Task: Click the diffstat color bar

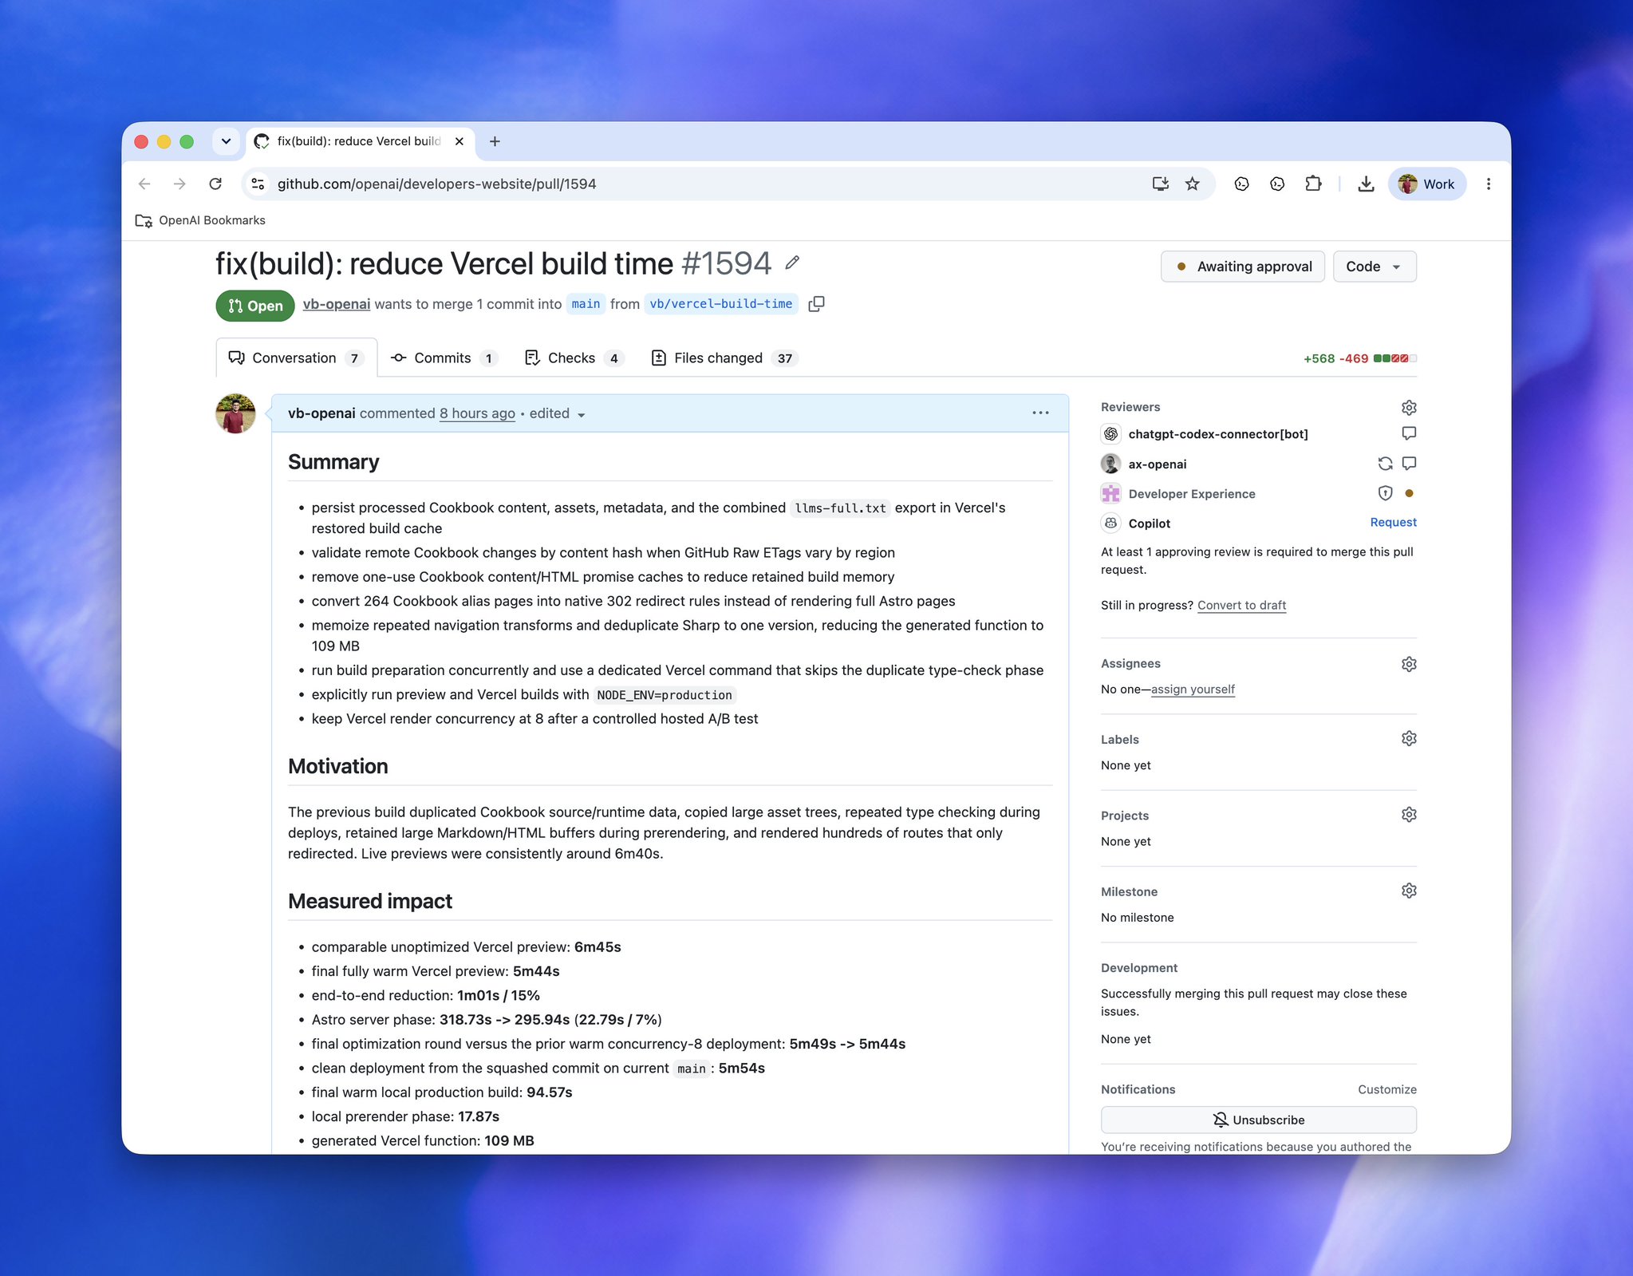Action: coord(1394,358)
